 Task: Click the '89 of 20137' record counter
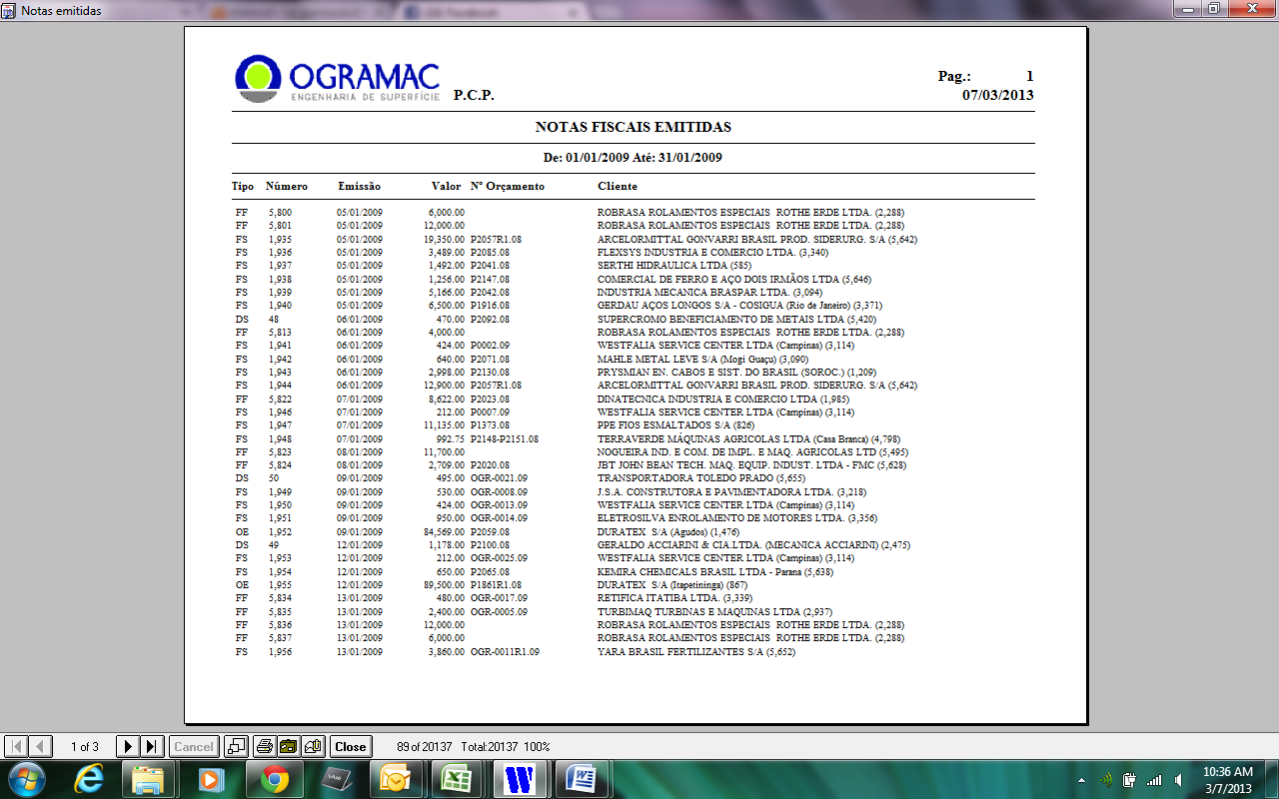(x=425, y=747)
